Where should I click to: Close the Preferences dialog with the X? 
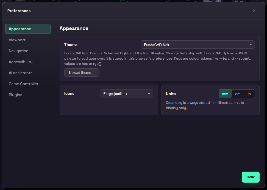coord(254,10)
